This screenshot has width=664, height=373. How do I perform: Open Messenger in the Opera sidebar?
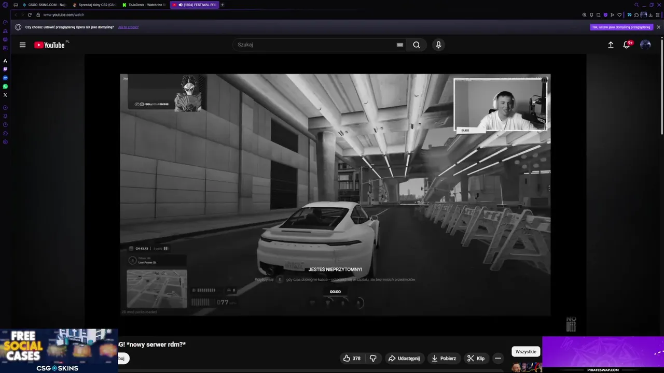tap(5, 78)
